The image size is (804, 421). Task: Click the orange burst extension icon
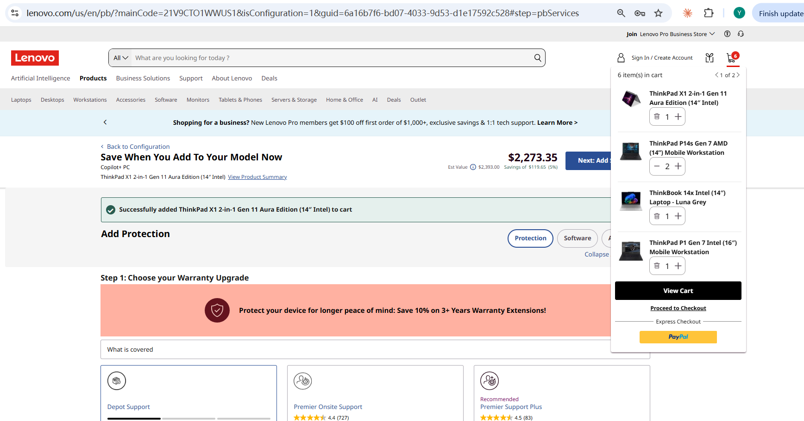(x=687, y=13)
